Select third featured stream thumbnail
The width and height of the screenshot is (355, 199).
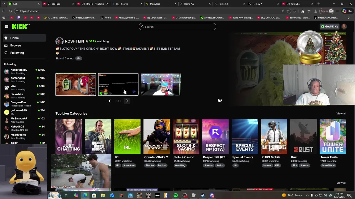tap(161, 84)
